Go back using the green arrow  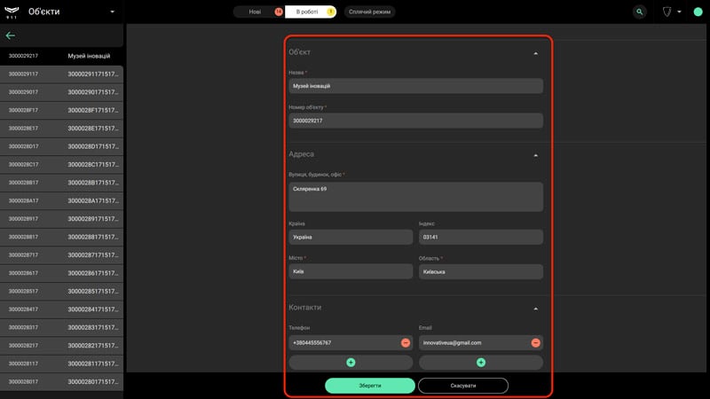point(11,35)
